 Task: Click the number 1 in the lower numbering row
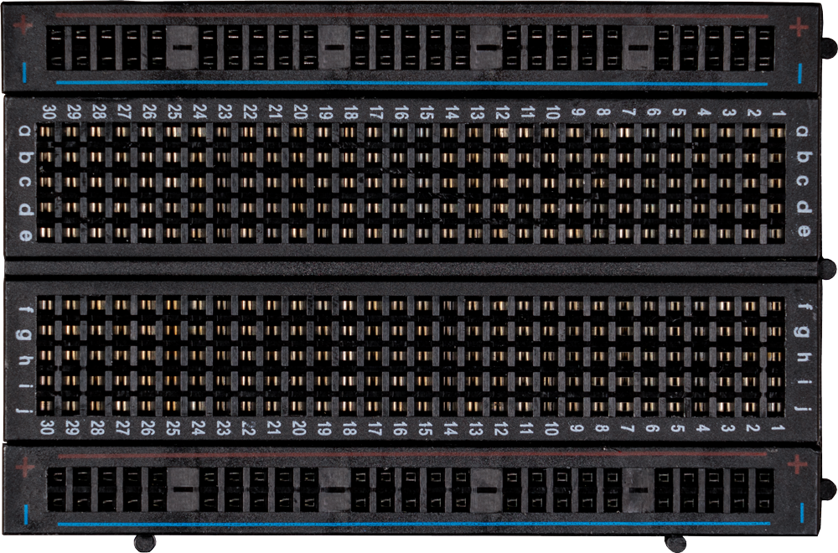(x=778, y=428)
